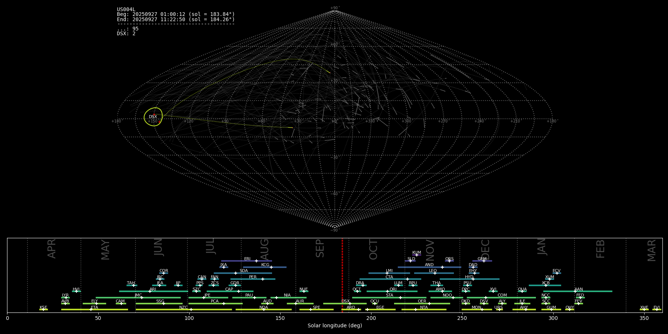The image size is (668, 334).
Task: Click the EGE shower label in timeline
Action: pos(380,308)
